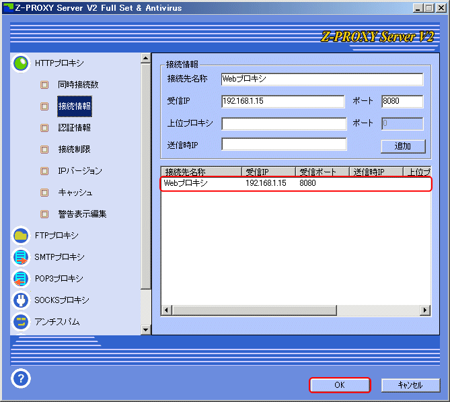The width and height of the screenshot is (450, 402).
Task: Click the SOCKSプロキシ plug icon
Action: [x=21, y=300]
